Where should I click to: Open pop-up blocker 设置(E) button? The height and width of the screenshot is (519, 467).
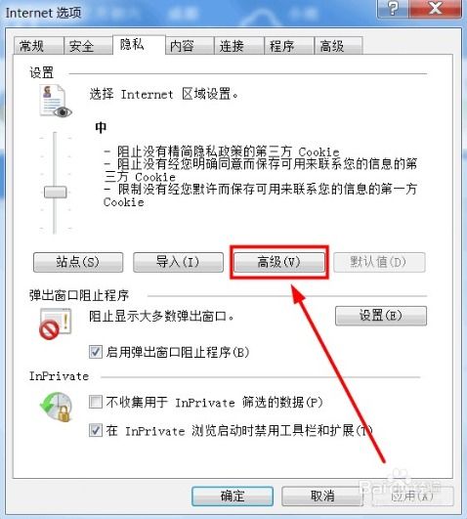(x=381, y=316)
